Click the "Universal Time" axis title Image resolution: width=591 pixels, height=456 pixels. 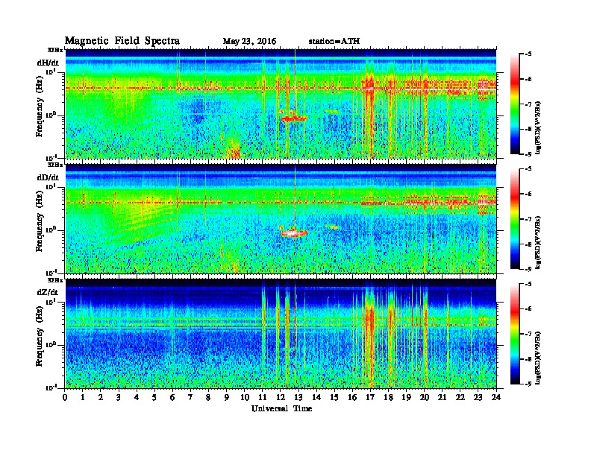(281, 408)
